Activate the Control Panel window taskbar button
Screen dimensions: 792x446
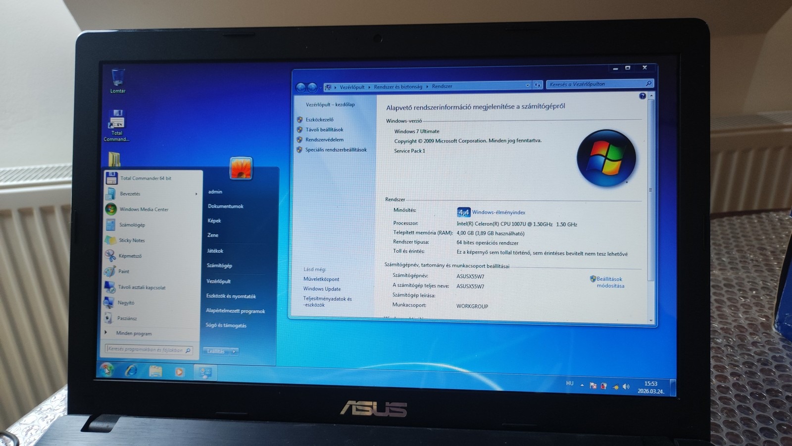pyautogui.click(x=205, y=372)
